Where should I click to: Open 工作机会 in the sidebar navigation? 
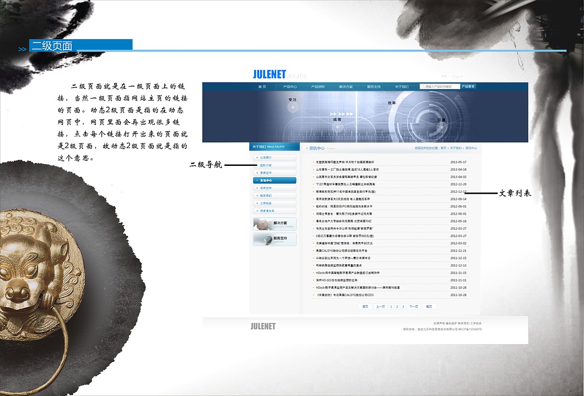tap(274, 203)
